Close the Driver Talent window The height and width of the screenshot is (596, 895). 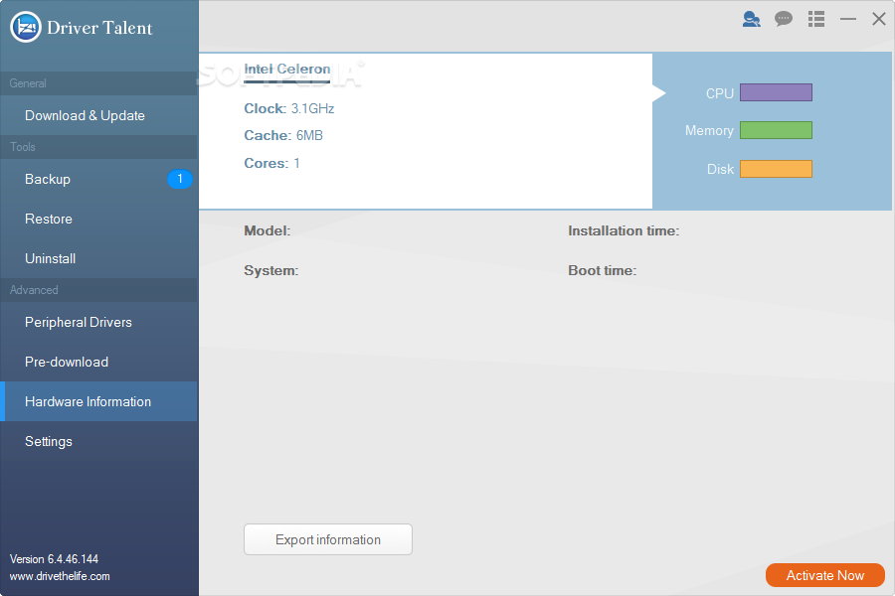click(x=879, y=19)
